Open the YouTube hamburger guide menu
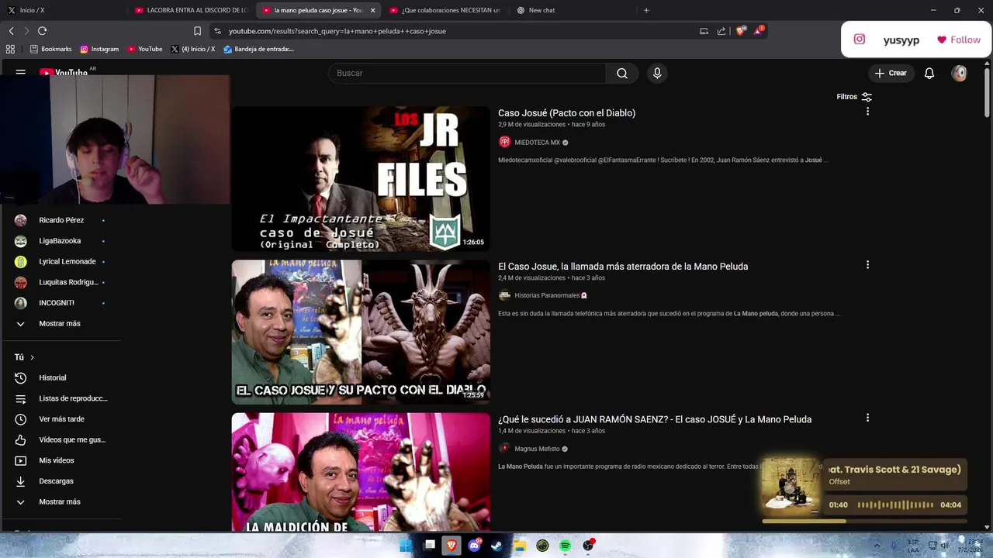Image resolution: width=993 pixels, height=558 pixels. coord(21,72)
